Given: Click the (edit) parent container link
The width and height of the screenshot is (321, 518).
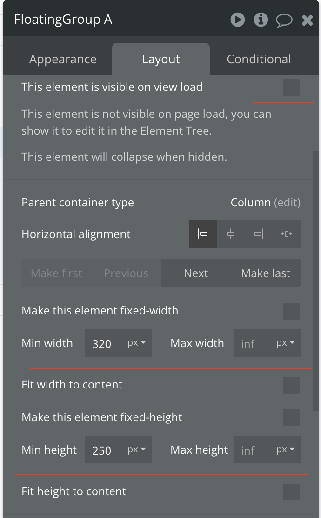Looking at the screenshot, I should pos(288,203).
